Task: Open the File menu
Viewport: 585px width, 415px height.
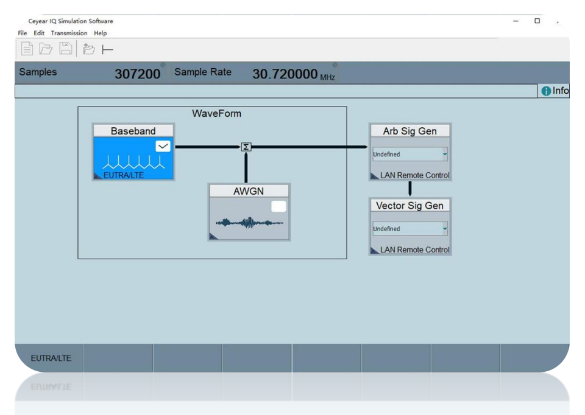Action: (23, 33)
